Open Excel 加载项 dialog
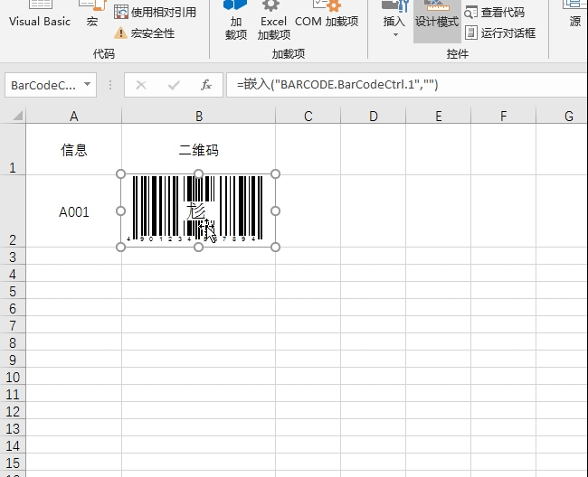Screen dimensions: 588x477 (x=274, y=21)
